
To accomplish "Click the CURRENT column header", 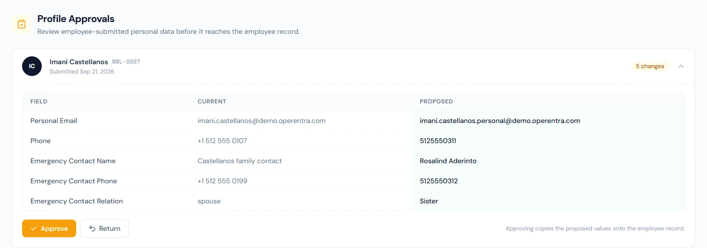I will pos(212,101).
